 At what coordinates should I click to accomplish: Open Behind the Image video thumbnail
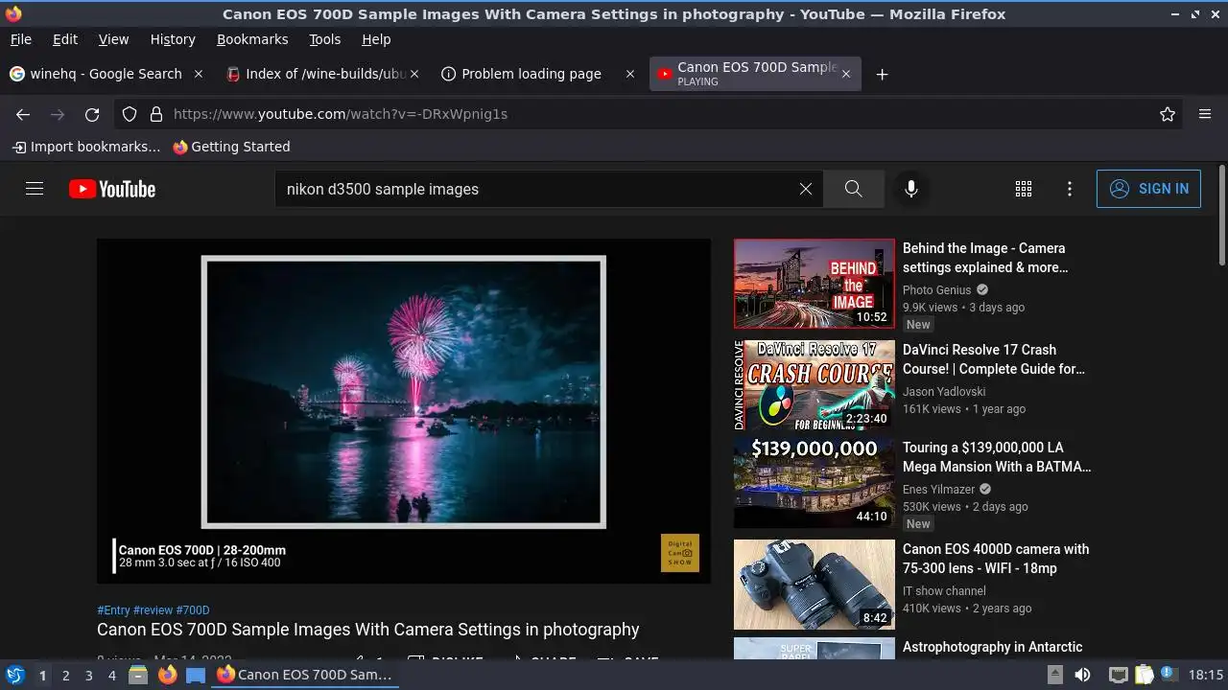[815, 284]
